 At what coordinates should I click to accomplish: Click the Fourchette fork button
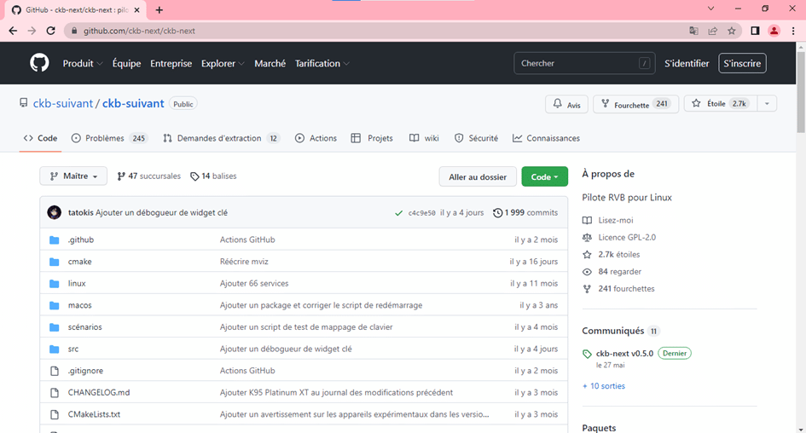[x=623, y=104]
